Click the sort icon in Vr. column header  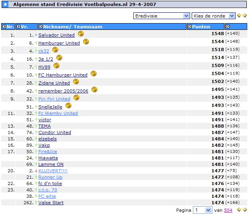coord(19,27)
